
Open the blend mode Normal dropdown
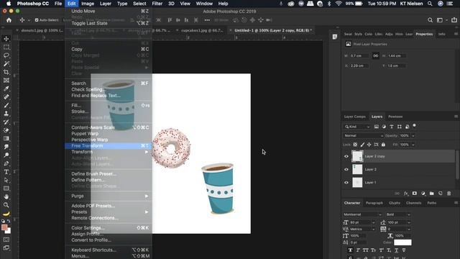(x=363, y=136)
